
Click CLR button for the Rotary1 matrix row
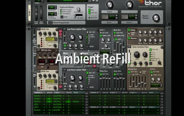(87, 110)
